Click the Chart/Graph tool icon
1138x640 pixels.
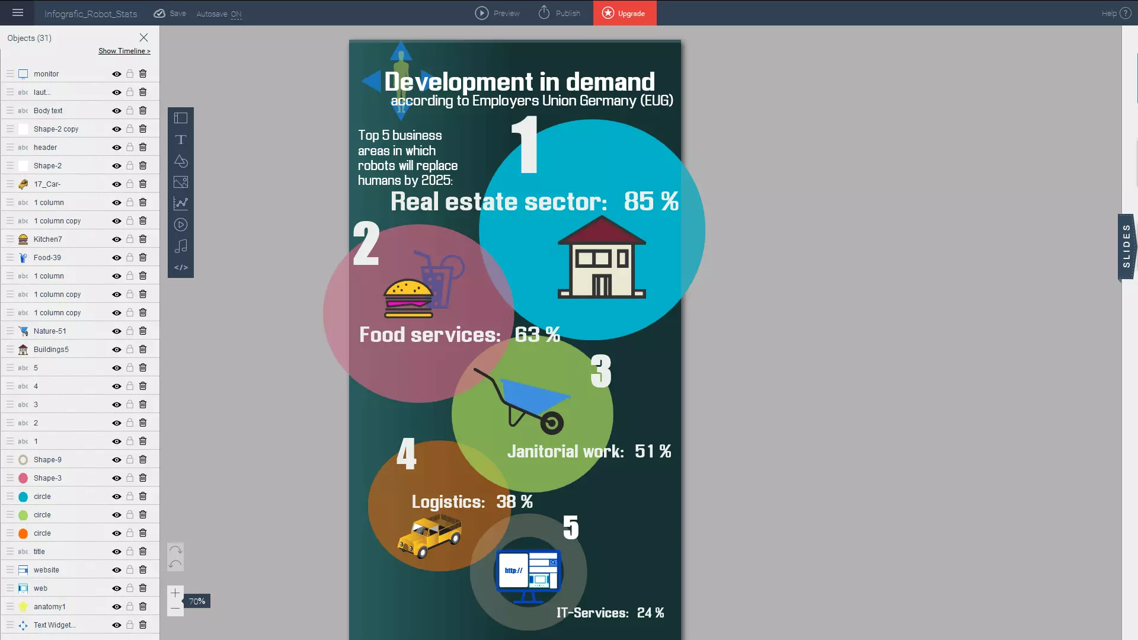(181, 203)
